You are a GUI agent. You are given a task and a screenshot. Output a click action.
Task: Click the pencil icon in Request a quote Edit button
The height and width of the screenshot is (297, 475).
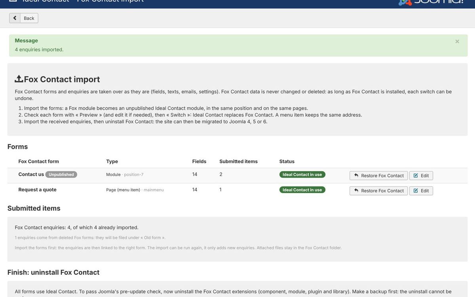[416, 190]
